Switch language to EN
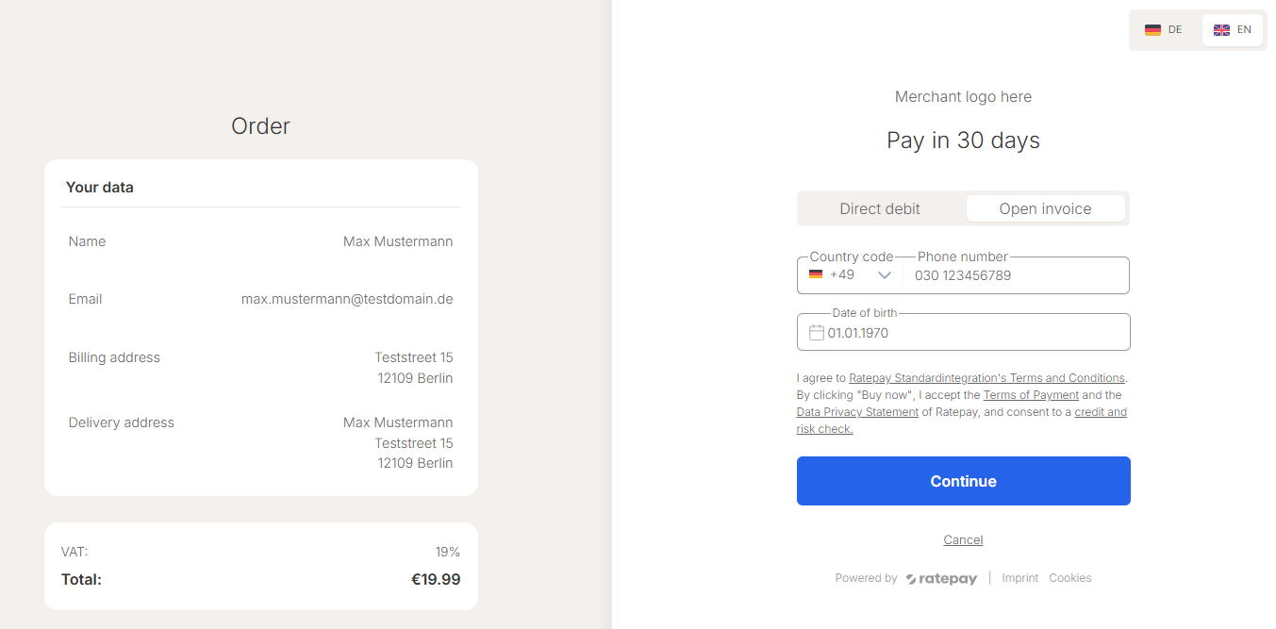1276x629 pixels. 1233,30
